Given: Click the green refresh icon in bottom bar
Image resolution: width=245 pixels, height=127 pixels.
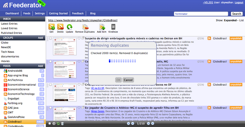Looking at the screenshot, I should [x=58, y=124].
